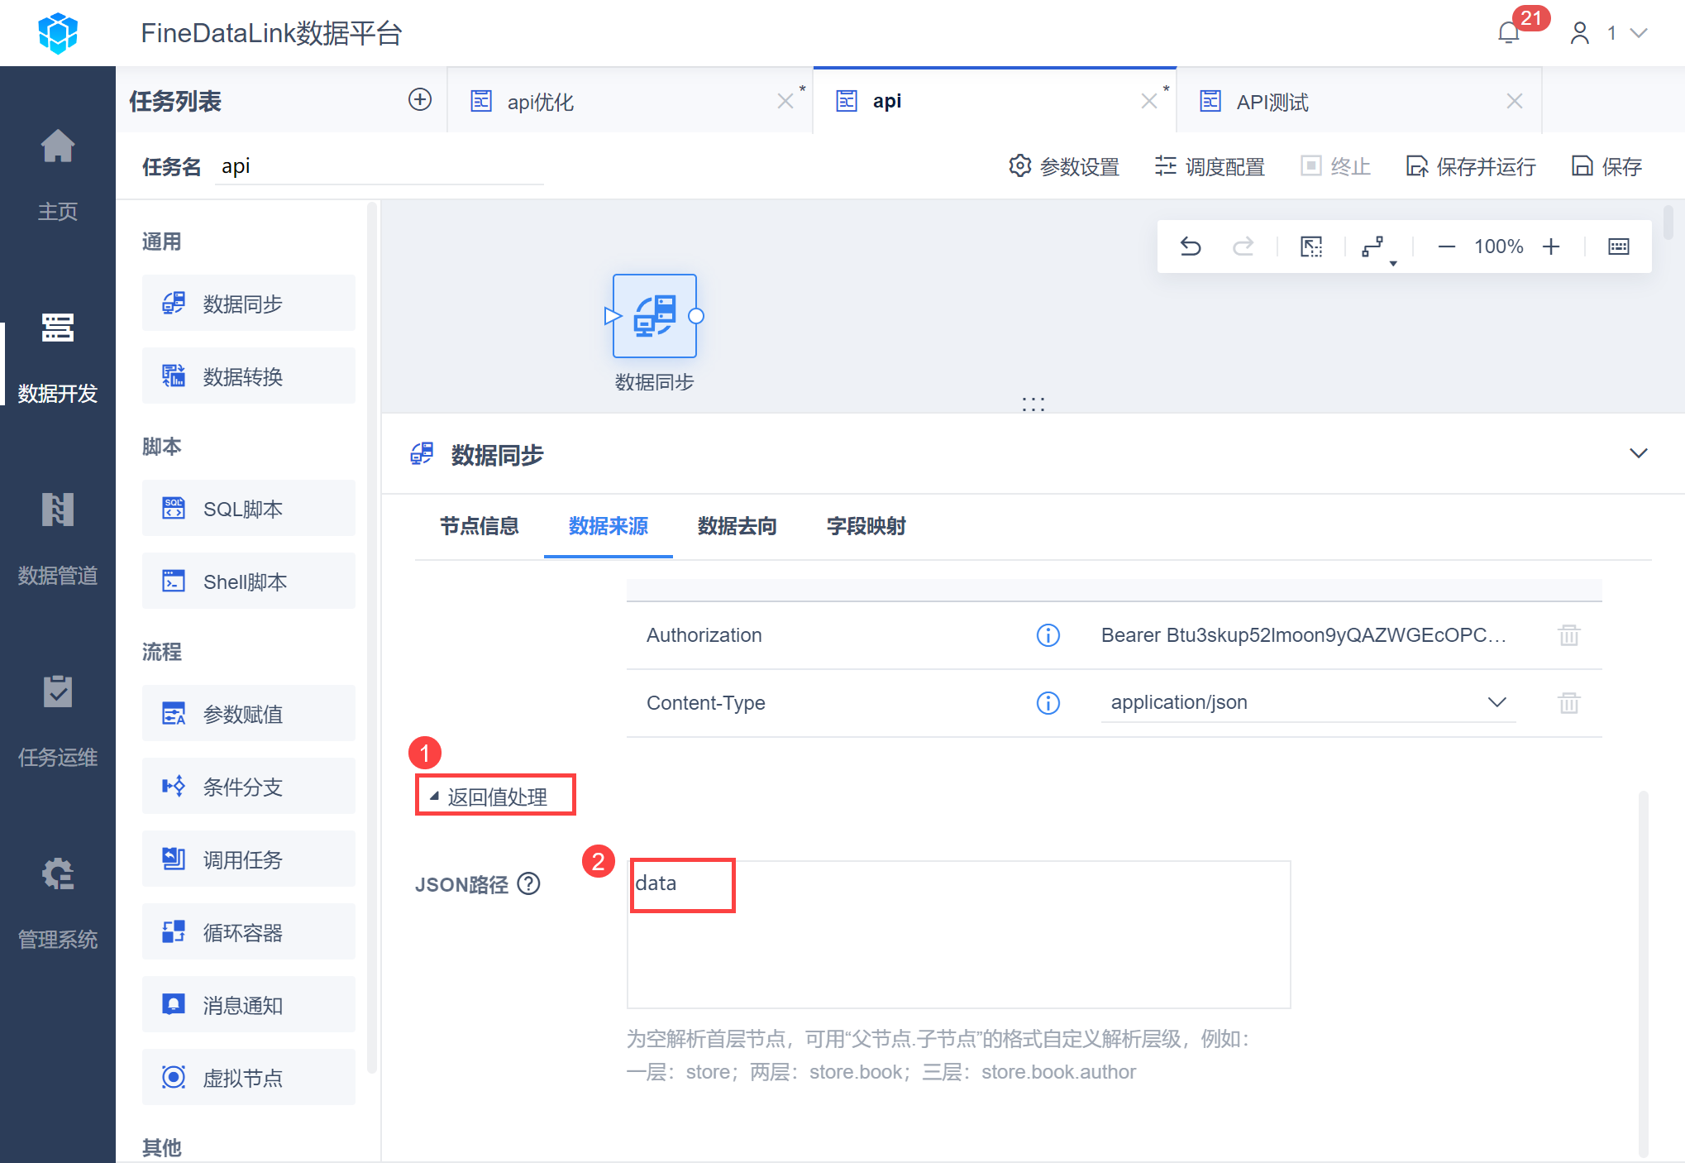This screenshot has width=1685, height=1163.
Task: Zoom out with the minus icon
Action: 1446,246
